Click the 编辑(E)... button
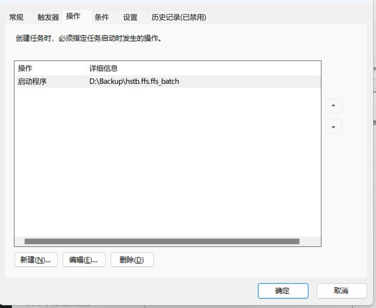 pos(84,260)
